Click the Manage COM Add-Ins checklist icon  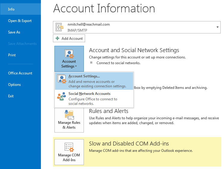point(69,147)
